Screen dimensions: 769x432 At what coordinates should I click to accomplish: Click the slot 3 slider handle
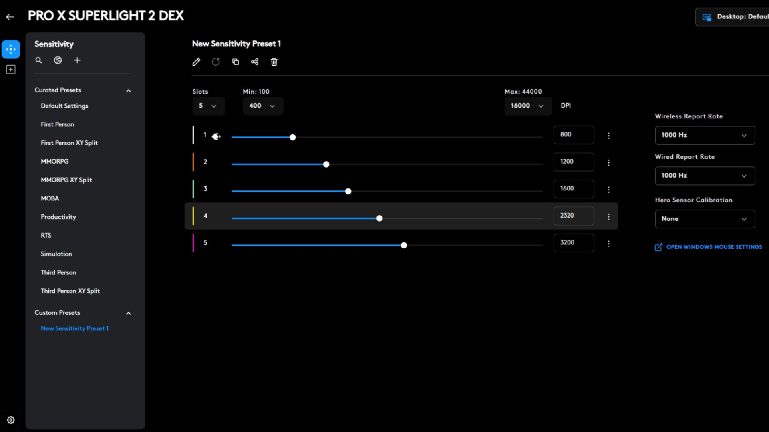tap(348, 192)
